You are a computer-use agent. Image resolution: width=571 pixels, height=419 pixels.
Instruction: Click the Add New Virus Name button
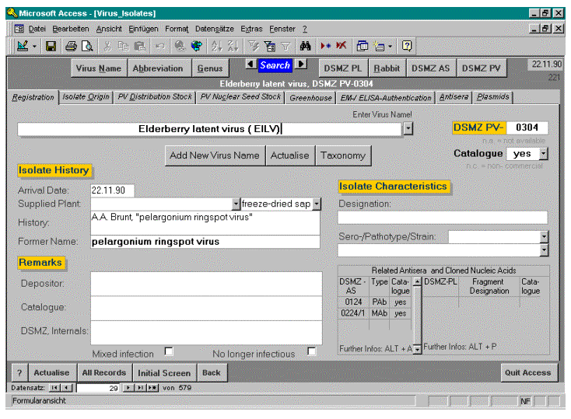tap(214, 155)
